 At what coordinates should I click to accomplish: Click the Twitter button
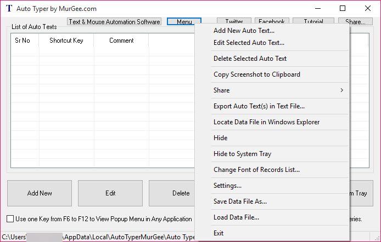[234, 21]
